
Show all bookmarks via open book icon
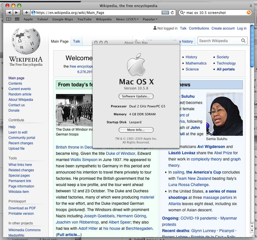tap(9, 19)
